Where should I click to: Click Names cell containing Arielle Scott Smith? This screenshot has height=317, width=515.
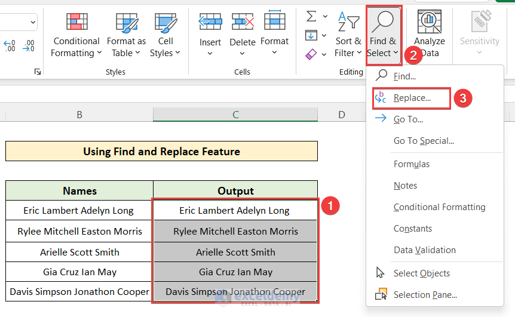click(x=79, y=252)
